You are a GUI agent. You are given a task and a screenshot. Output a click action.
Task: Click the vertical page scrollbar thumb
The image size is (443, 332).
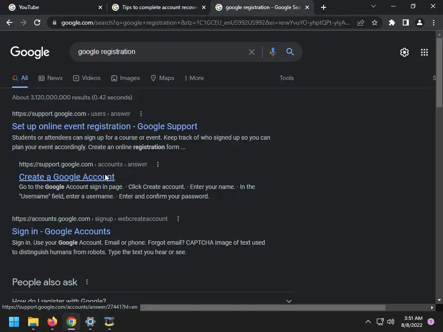tap(439, 72)
